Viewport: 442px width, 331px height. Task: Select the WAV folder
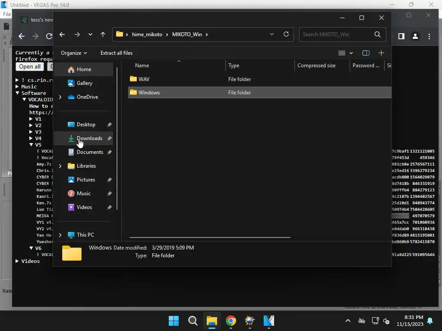(259, 79)
